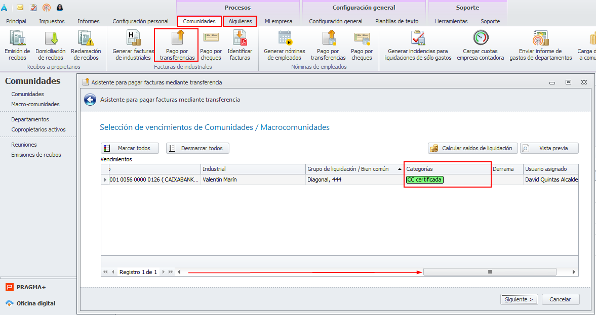Viewport: 596px width, 315px height.
Task: Click the horizontal scrollbar thumb of the Vencimientos grid
Action: [490, 272]
